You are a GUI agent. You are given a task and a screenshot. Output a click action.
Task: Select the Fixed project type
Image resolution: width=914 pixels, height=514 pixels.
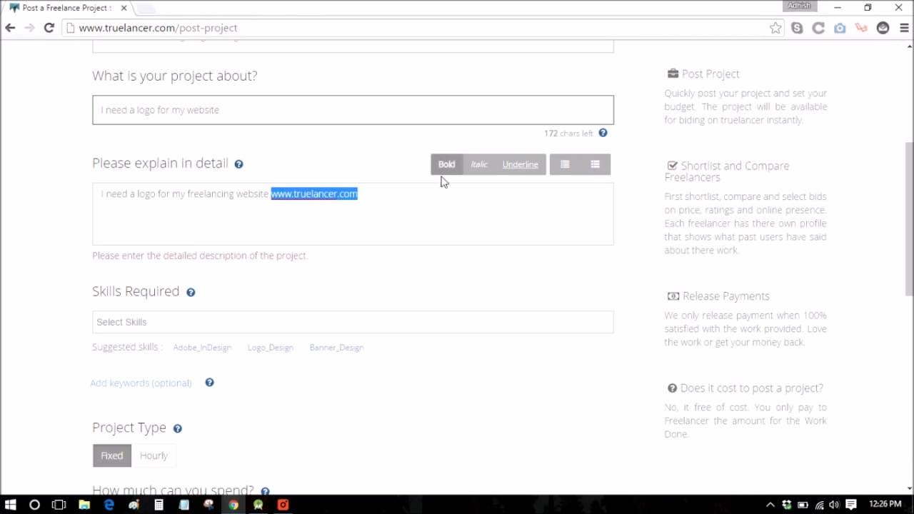(x=112, y=455)
